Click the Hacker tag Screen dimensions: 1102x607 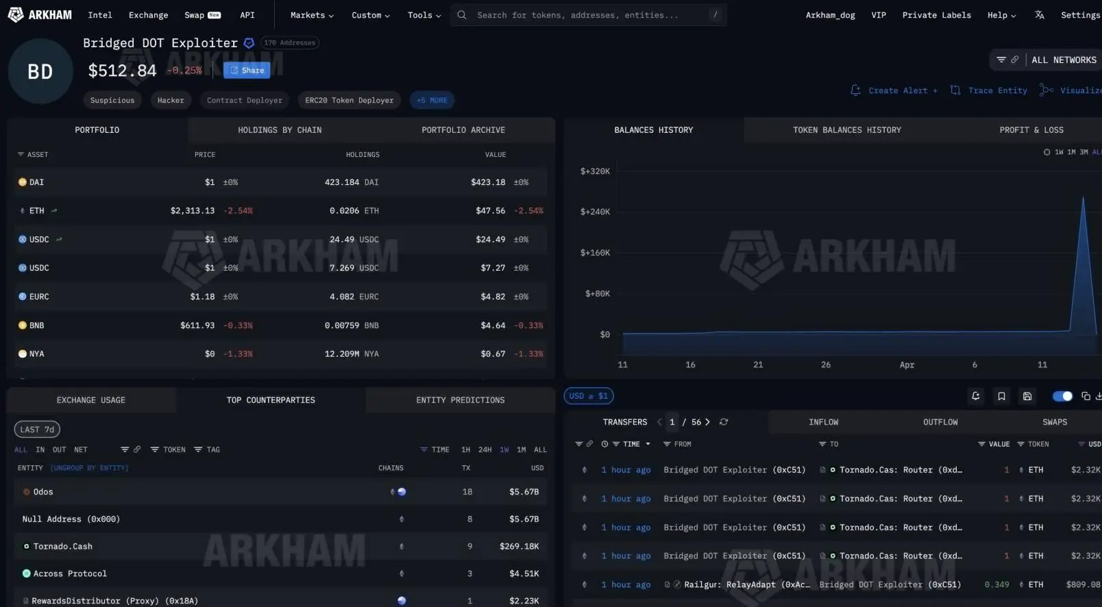pos(171,100)
